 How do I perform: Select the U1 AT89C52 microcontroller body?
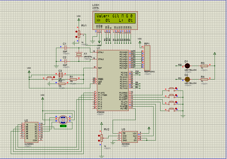(x=113, y=80)
